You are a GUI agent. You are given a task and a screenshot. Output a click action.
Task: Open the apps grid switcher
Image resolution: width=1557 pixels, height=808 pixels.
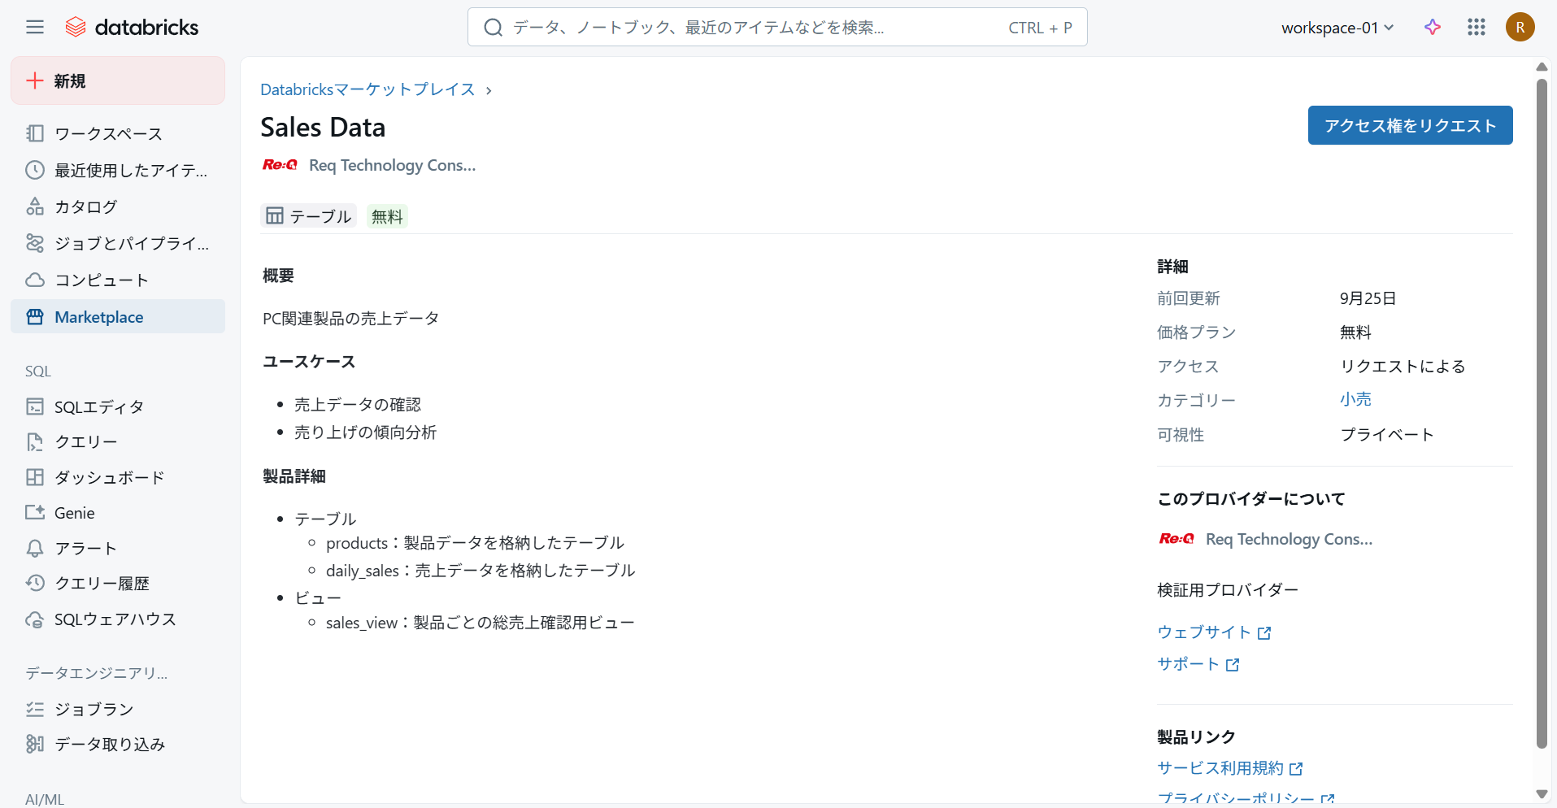click(x=1477, y=28)
